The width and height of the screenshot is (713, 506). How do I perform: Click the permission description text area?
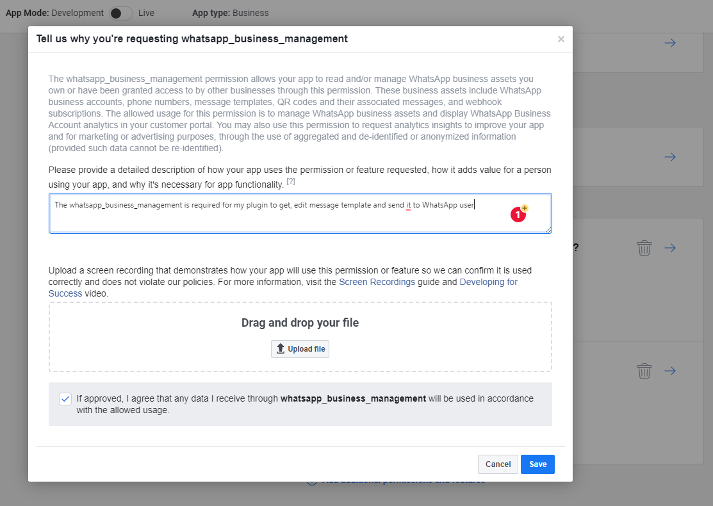(300, 213)
